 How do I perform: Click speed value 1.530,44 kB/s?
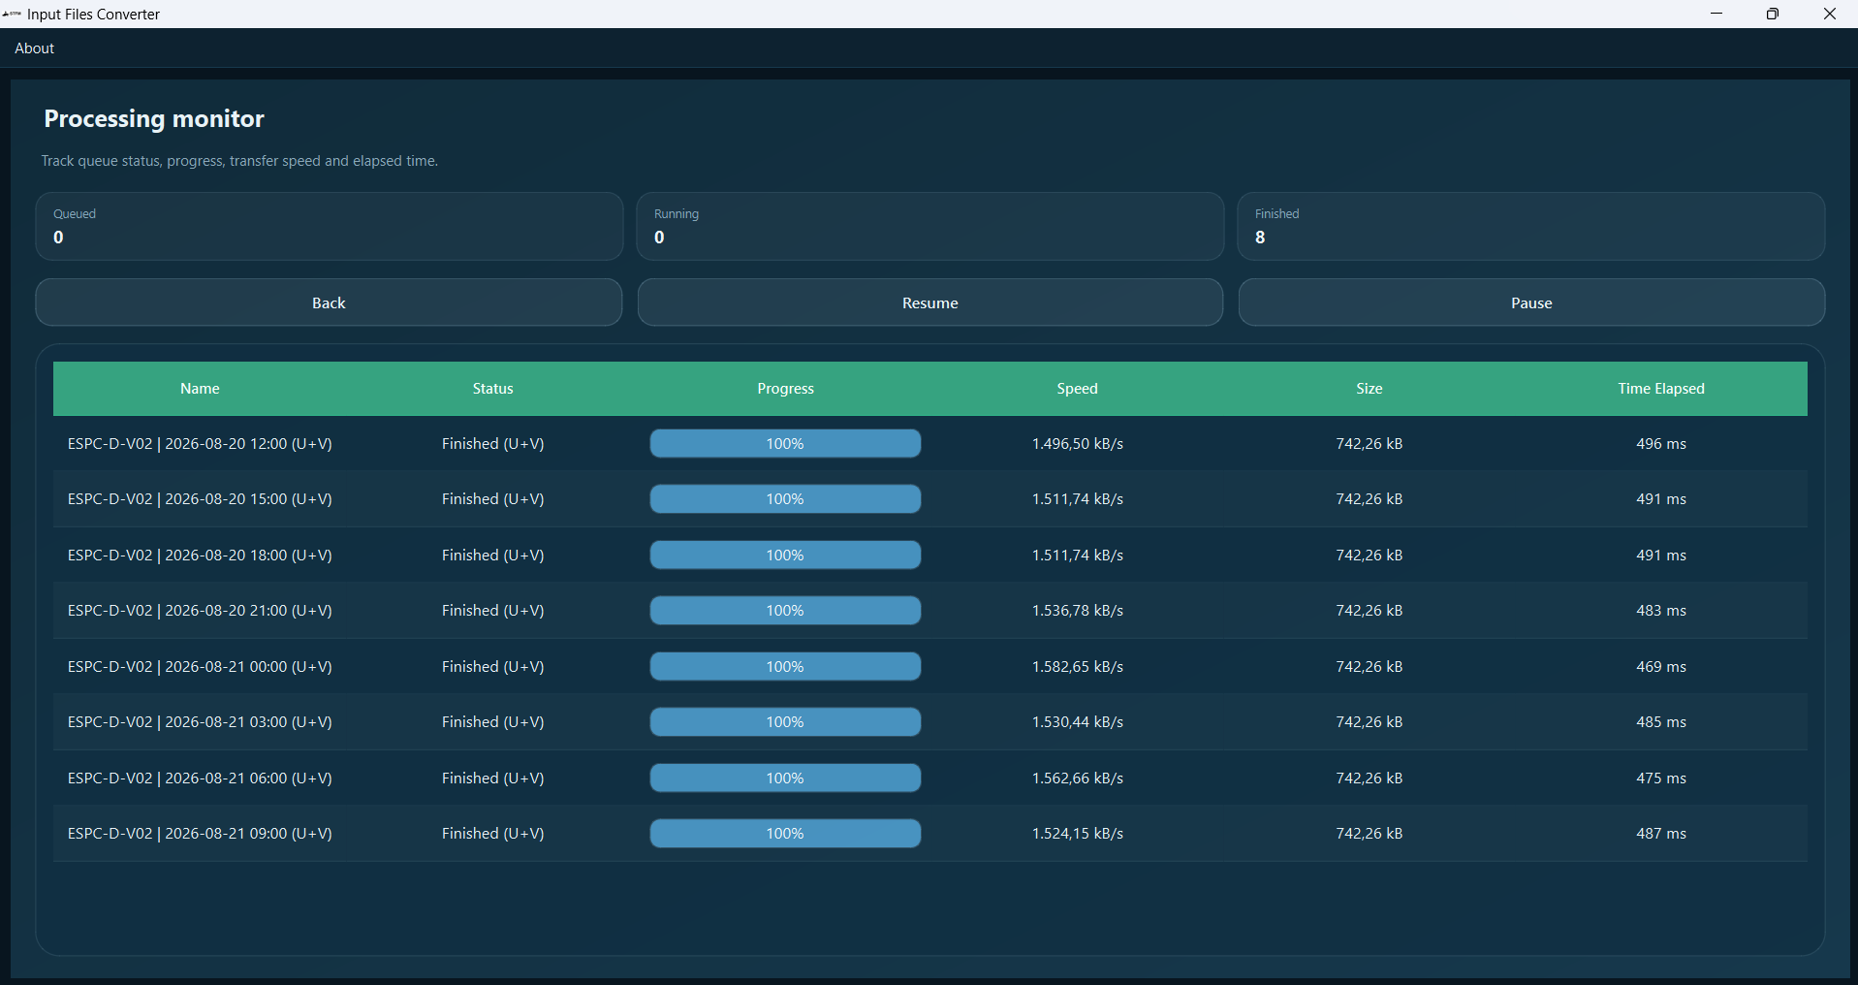(x=1077, y=722)
